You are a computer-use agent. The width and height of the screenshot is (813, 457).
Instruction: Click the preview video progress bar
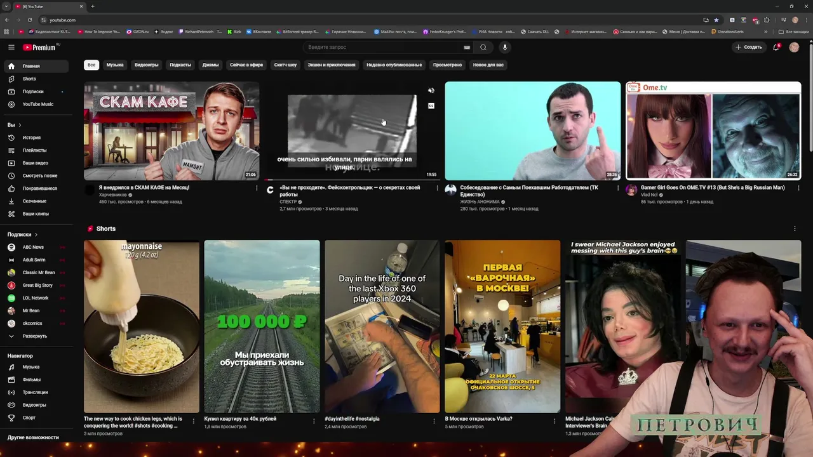tap(352, 180)
